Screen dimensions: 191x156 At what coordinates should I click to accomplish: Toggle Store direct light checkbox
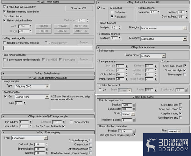click(x=180, y=105)
